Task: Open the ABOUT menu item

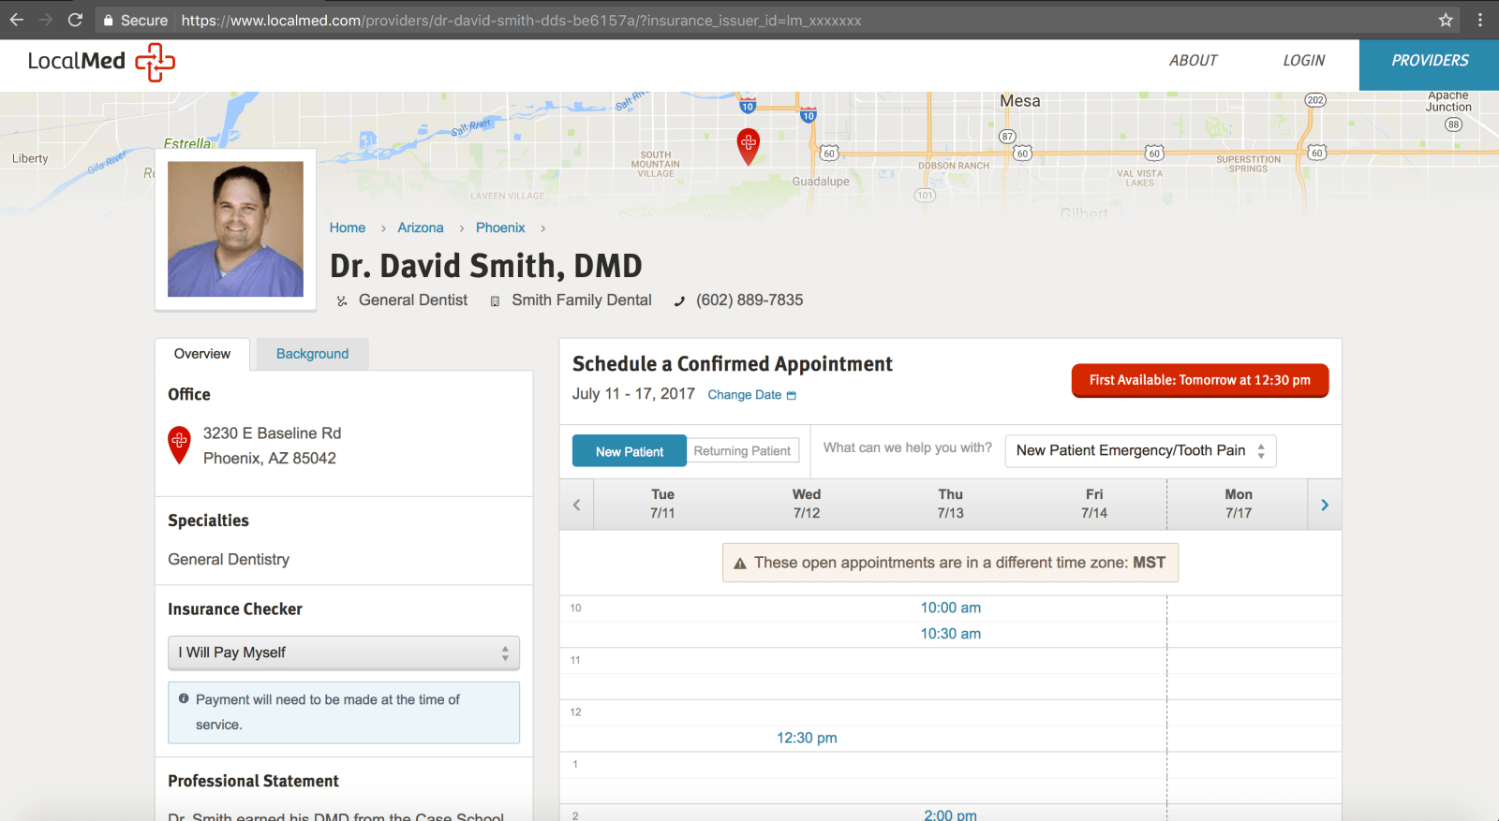Action: click(x=1193, y=61)
